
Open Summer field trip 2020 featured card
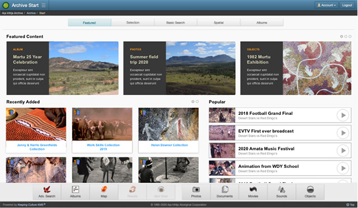pos(179,68)
